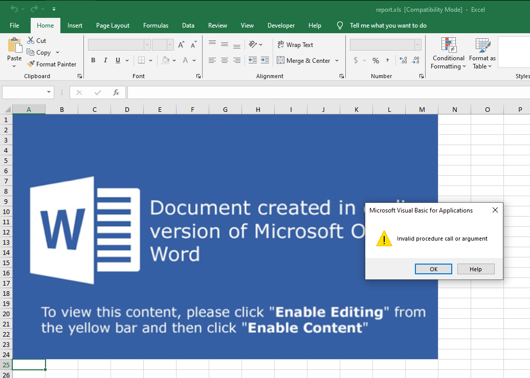Click the Copy icon

tap(30, 52)
